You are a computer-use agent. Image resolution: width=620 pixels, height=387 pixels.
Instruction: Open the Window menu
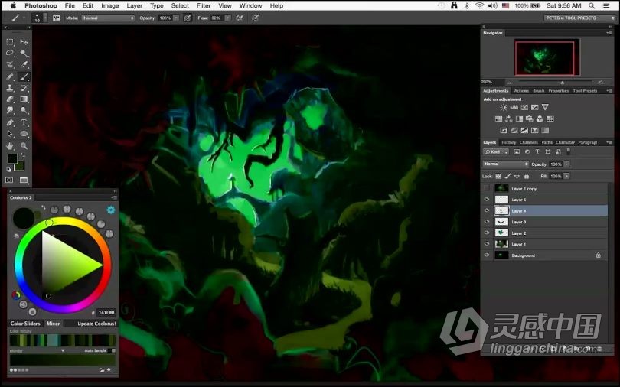[x=251, y=5]
